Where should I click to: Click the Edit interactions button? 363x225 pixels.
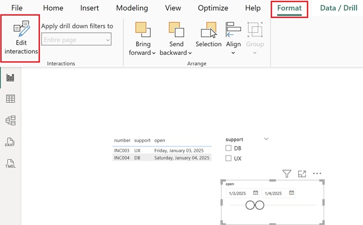click(x=21, y=38)
